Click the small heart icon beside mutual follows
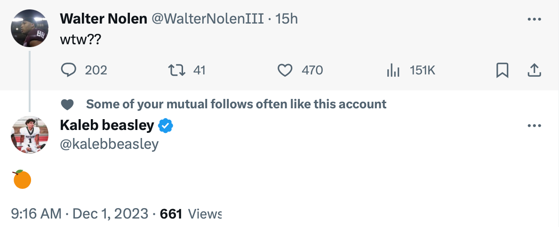Viewport: 559px width, 227px height. (68, 104)
